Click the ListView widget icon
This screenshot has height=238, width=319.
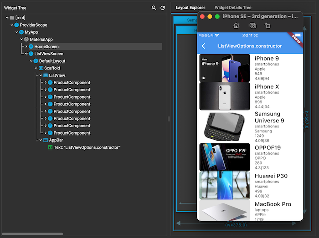pyautogui.click(x=46, y=76)
